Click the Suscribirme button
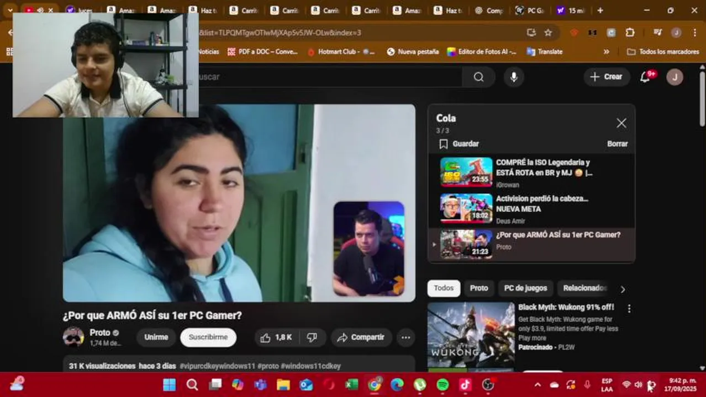706x397 pixels. (x=208, y=337)
